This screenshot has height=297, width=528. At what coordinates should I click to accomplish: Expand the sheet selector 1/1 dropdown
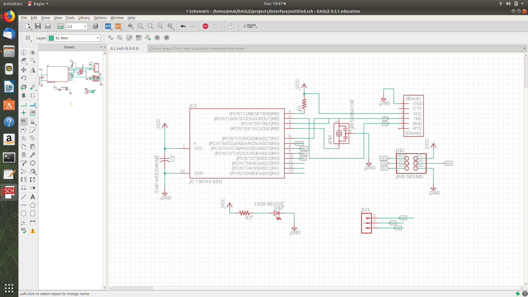(85, 26)
